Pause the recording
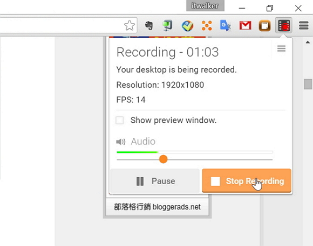This screenshot has width=313, height=246. point(155,181)
